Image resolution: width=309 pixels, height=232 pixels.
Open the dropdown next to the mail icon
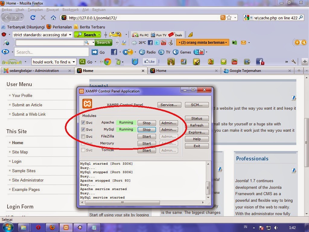[249, 43]
